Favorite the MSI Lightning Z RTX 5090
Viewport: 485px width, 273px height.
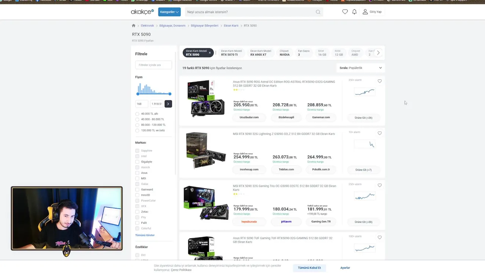(x=380, y=133)
